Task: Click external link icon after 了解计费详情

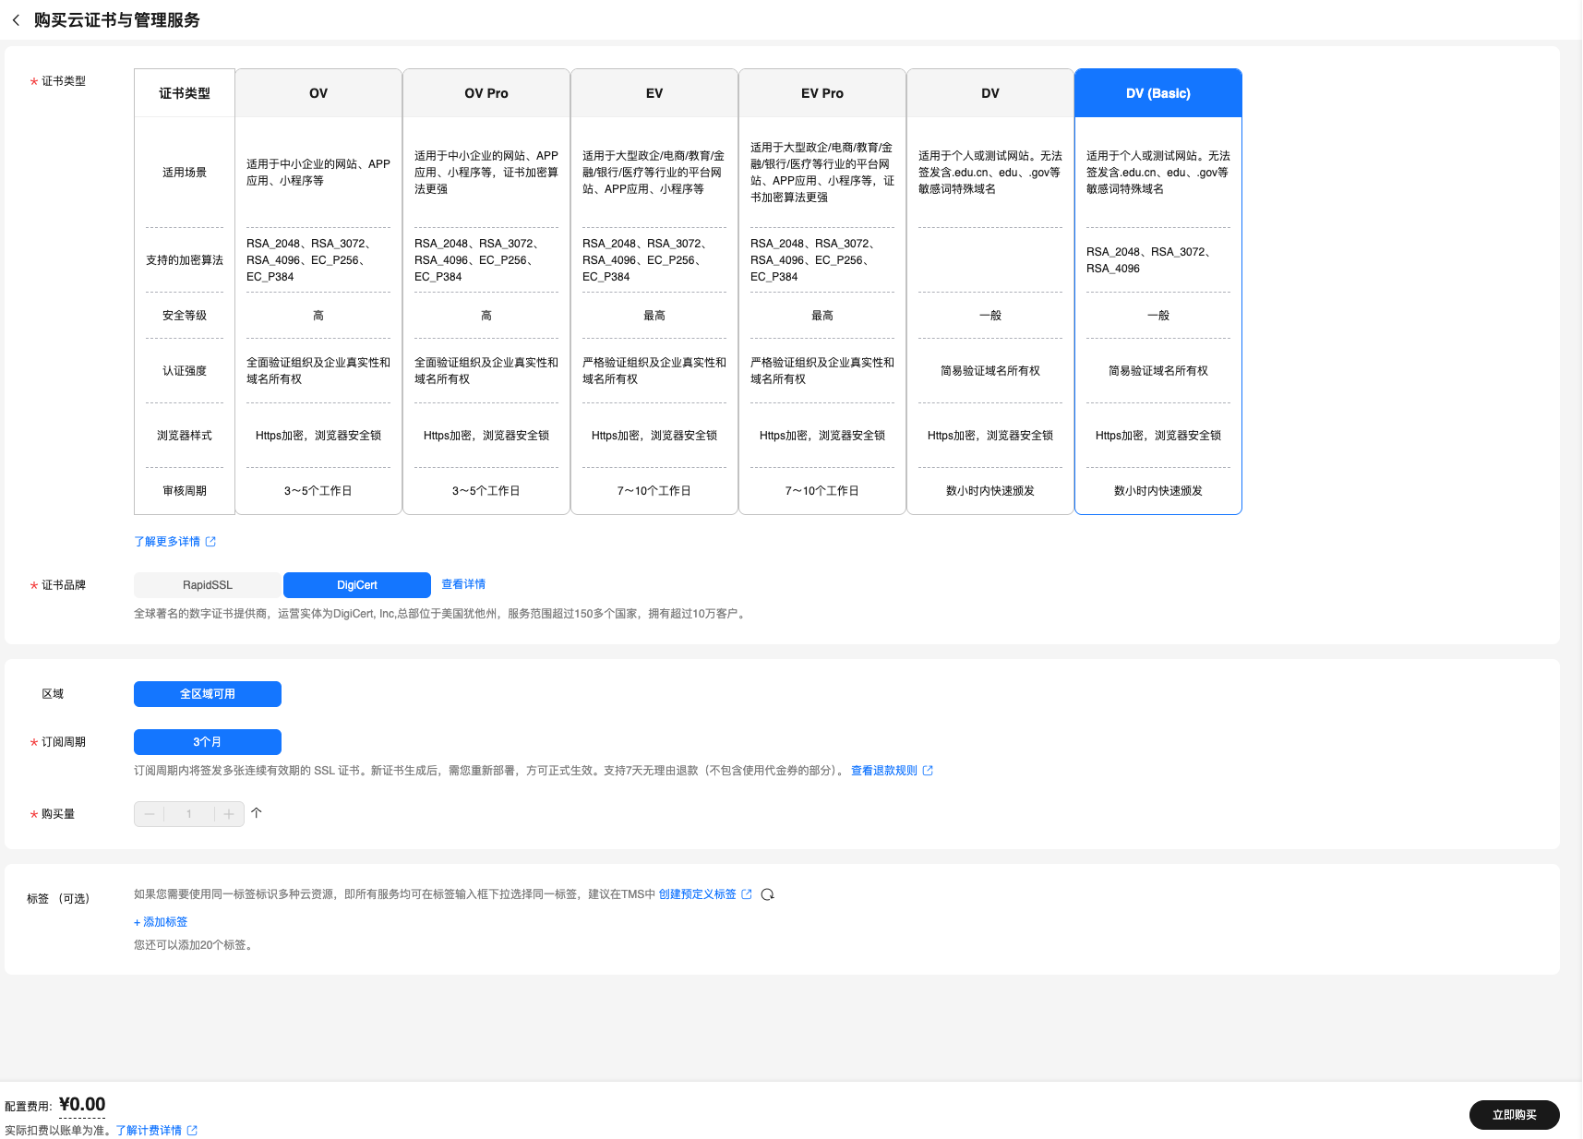Action: coord(192,1130)
